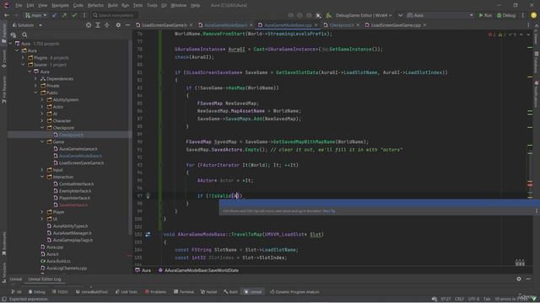Click the light bulb icon on line 97
Screen dimensions: 540x303
click(x=148, y=196)
